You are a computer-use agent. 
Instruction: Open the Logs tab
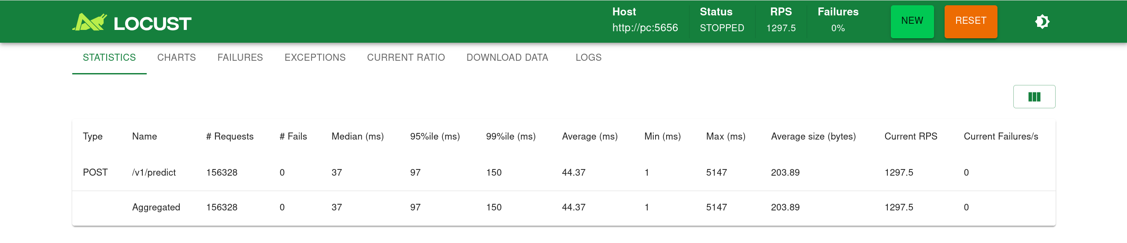pyautogui.click(x=588, y=58)
